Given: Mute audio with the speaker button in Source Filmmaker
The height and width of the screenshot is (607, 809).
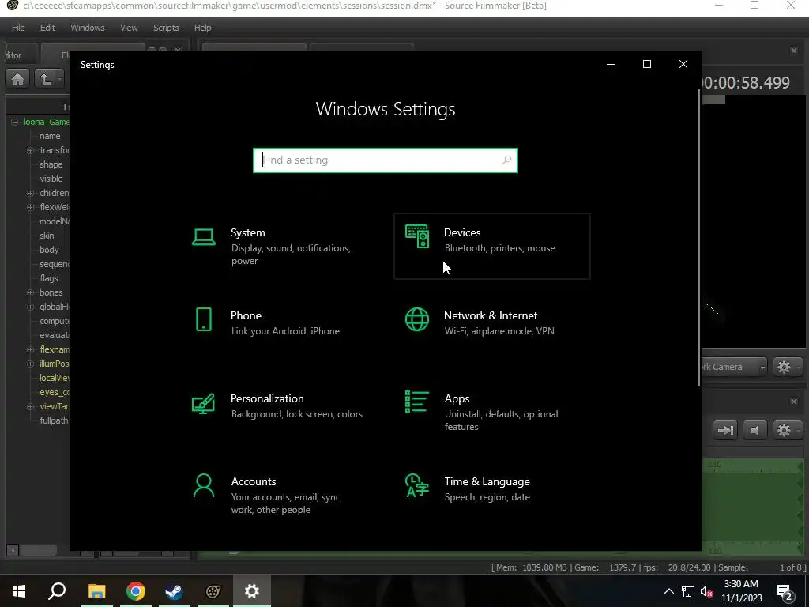Looking at the screenshot, I should click(x=754, y=430).
